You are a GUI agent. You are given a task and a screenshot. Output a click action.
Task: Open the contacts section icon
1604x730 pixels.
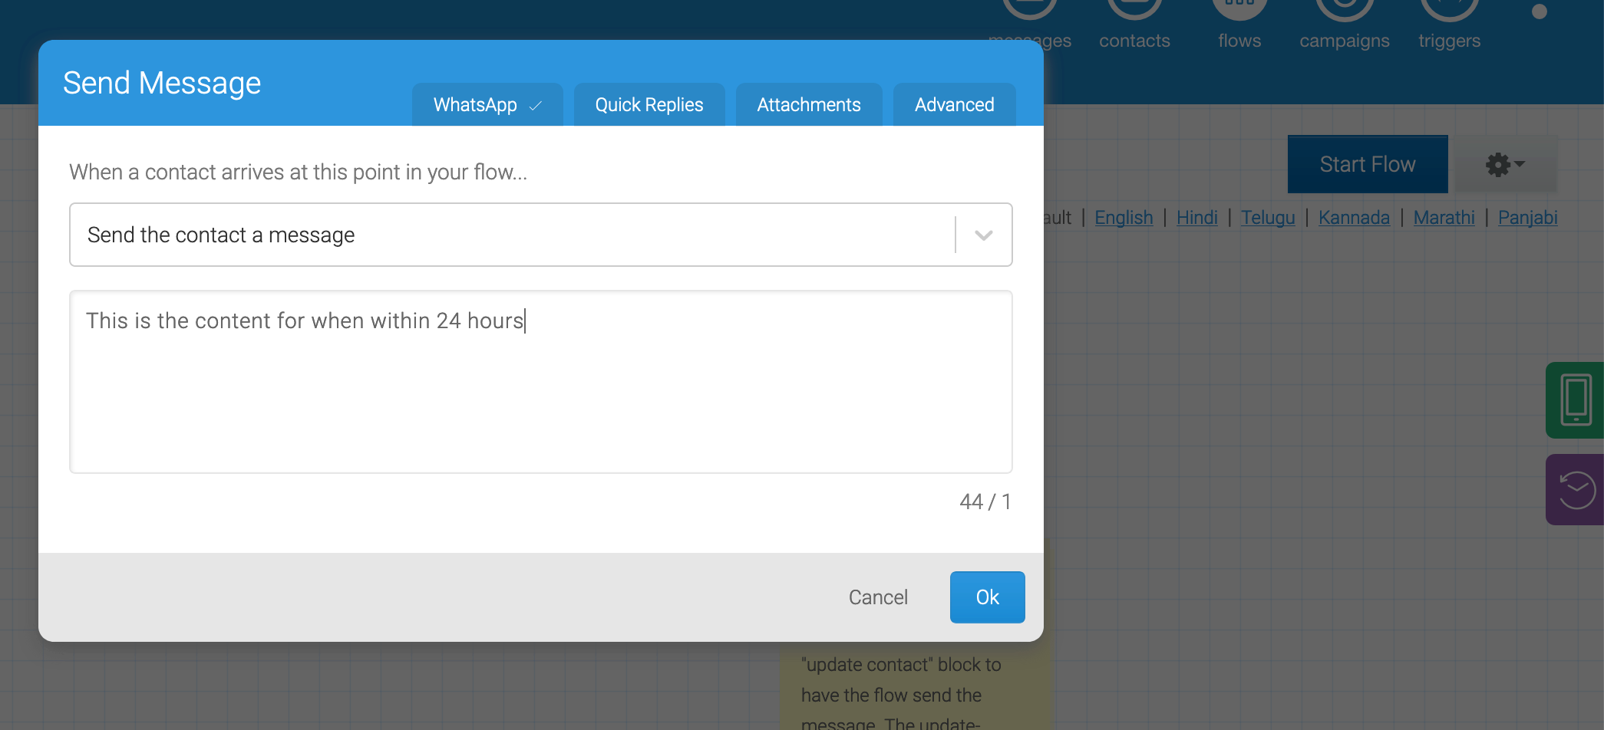(x=1134, y=9)
